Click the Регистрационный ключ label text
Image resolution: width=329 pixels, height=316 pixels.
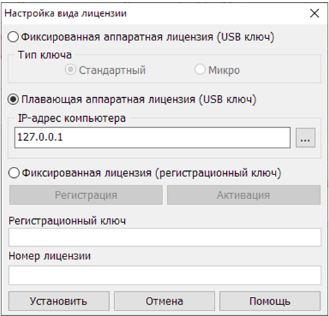point(67,221)
